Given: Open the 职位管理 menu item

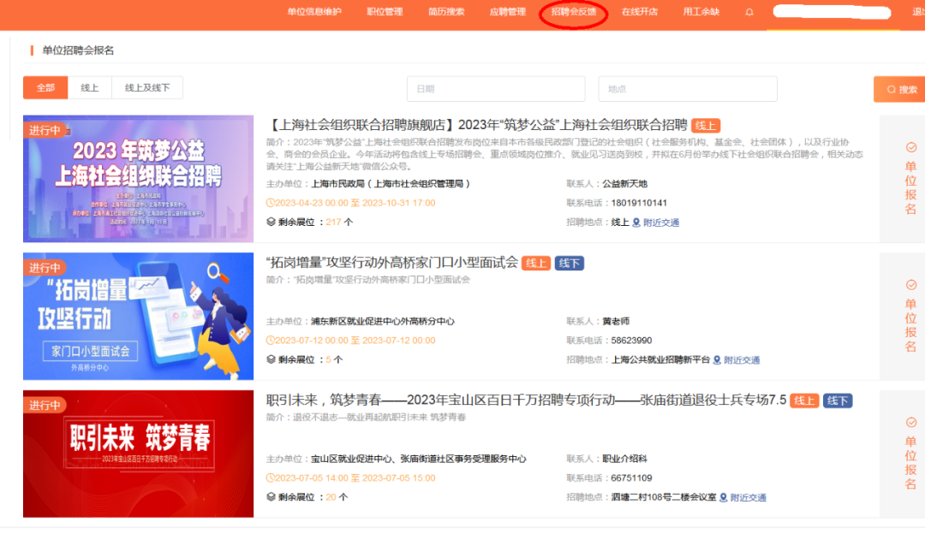Looking at the screenshot, I should pos(385,12).
